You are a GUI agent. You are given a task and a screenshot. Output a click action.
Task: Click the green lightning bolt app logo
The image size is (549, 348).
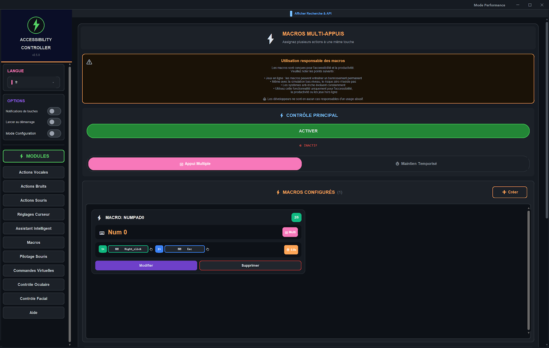36,25
